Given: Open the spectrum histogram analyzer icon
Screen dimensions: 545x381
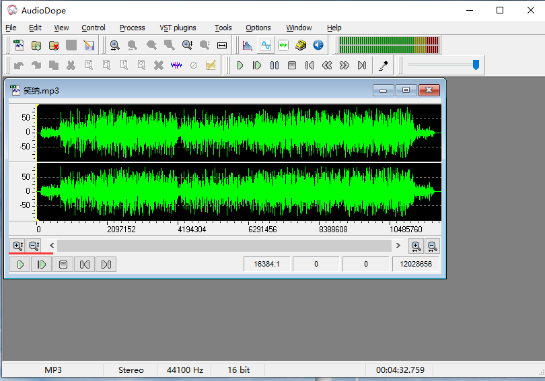Looking at the screenshot, I should click(248, 45).
